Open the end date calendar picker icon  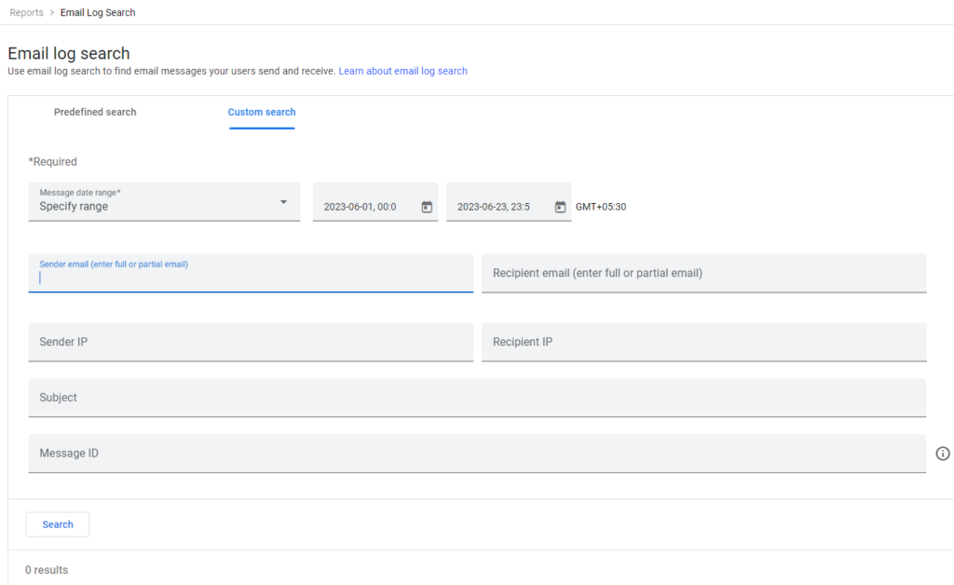click(x=560, y=207)
